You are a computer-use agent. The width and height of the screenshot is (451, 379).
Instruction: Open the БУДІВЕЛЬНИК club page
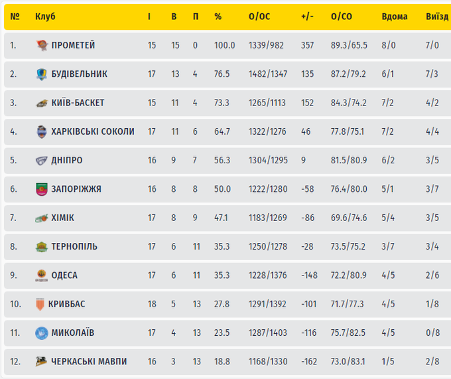(x=79, y=74)
